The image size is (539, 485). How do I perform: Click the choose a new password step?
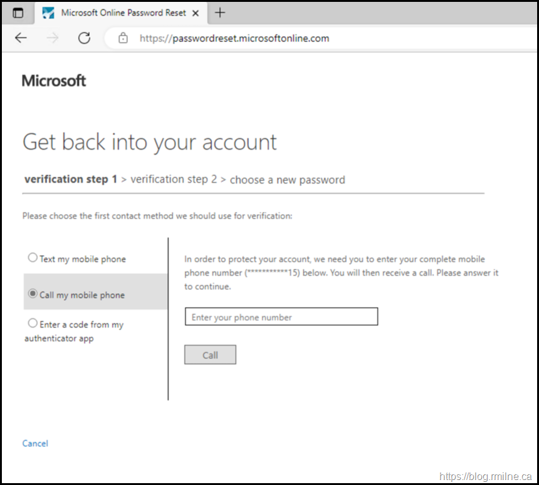click(287, 180)
